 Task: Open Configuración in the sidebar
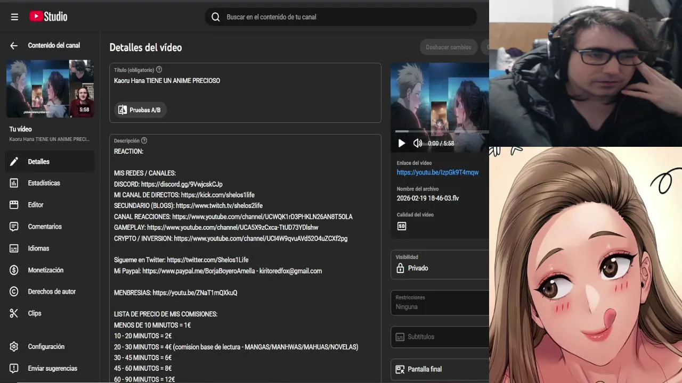(50, 347)
